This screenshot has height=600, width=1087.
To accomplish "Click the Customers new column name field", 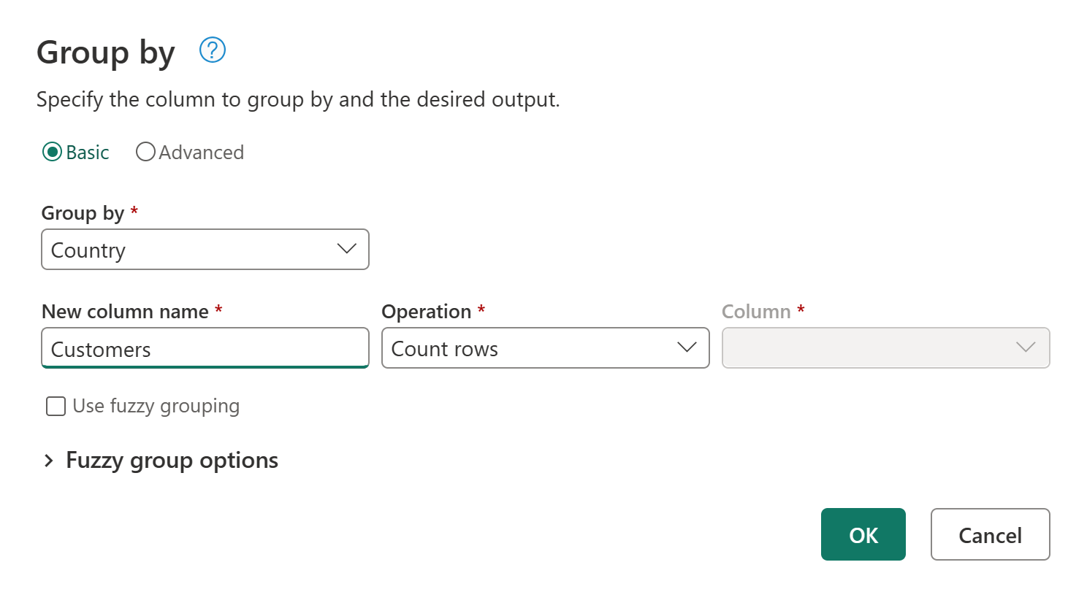I will tap(205, 348).
